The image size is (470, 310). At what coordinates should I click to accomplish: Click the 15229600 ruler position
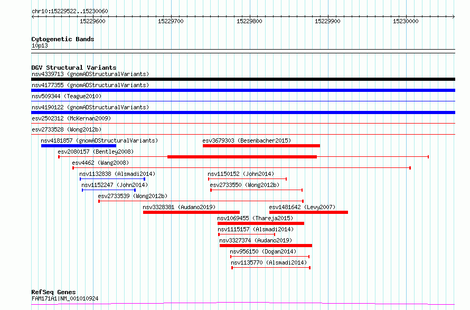92,21
